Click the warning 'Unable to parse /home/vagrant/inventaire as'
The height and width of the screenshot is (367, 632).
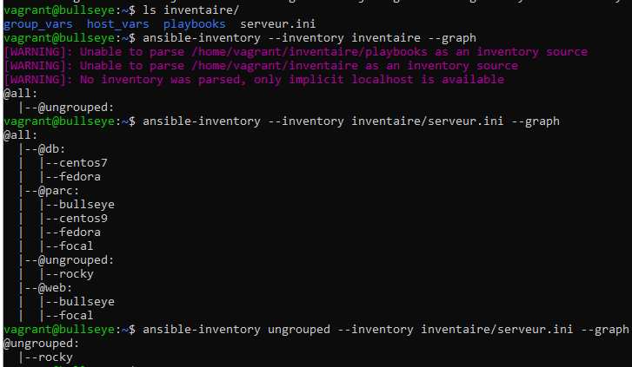261,66
